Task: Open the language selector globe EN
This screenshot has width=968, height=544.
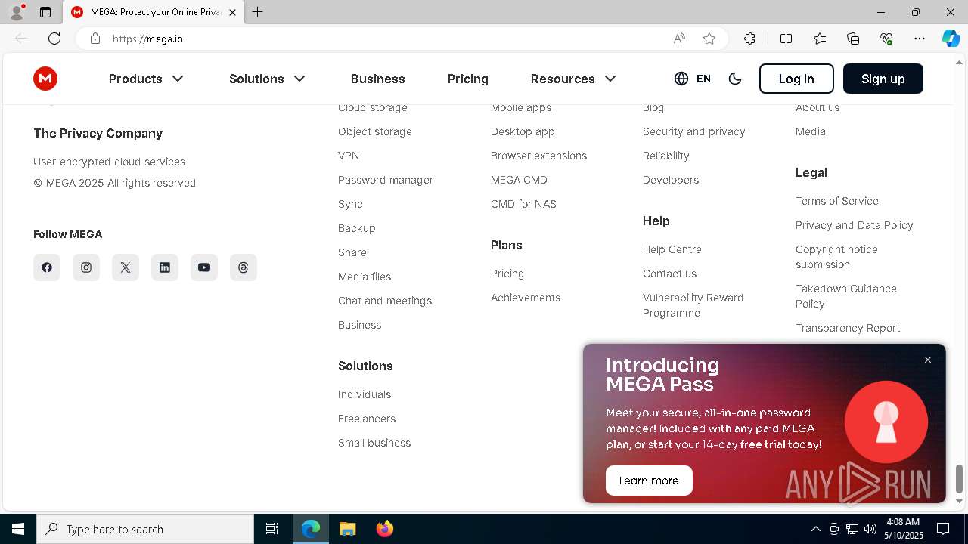Action: (x=693, y=79)
